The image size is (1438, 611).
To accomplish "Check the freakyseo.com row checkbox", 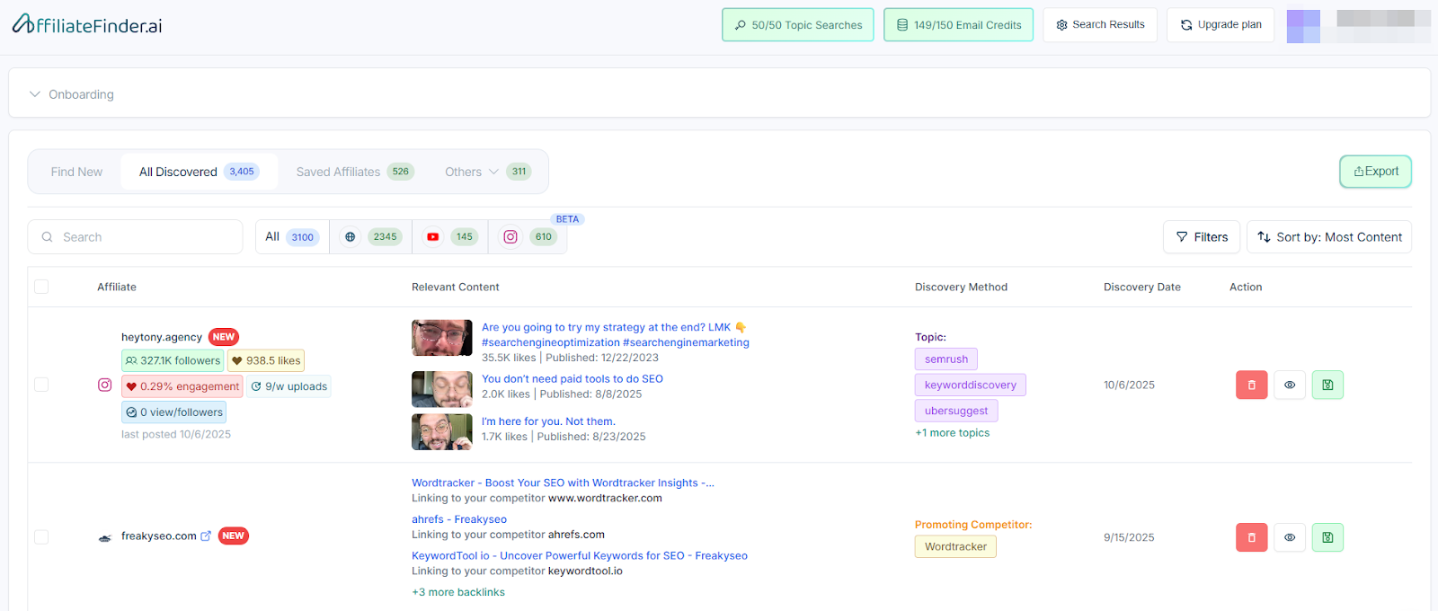I will 41,536.
